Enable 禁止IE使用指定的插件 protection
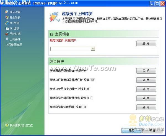This screenshot has height=136, width=166. pyautogui.click(x=146, y=89)
